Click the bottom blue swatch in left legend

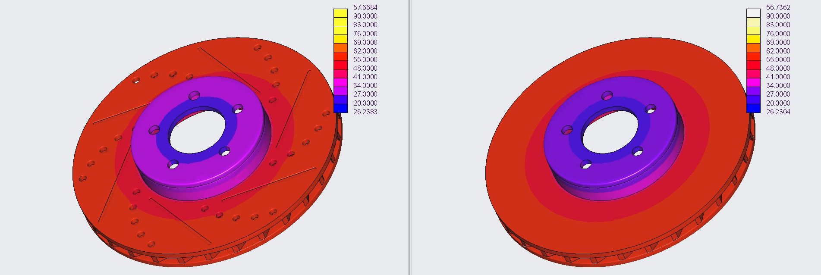[340, 108]
